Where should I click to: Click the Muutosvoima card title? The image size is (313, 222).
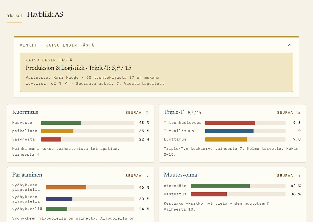point(180,175)
